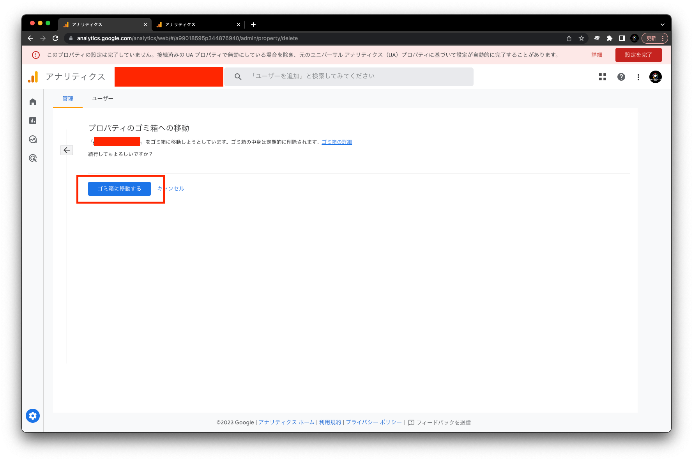Open the Google apps grid icon
The image size is (693, 461).
click(603, 77)
